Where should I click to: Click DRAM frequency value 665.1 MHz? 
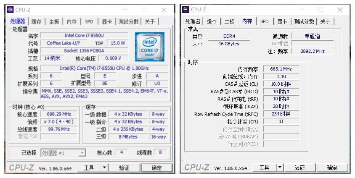281,69
